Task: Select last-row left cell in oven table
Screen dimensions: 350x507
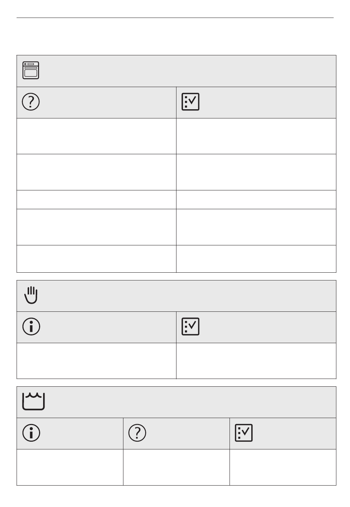Action: click(97, 259)
